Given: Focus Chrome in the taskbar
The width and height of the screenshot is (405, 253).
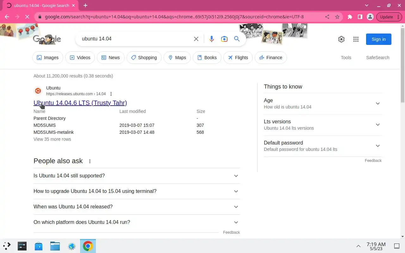Looking at the screenshot, I should pyautogui.click(x=88, y=246).
